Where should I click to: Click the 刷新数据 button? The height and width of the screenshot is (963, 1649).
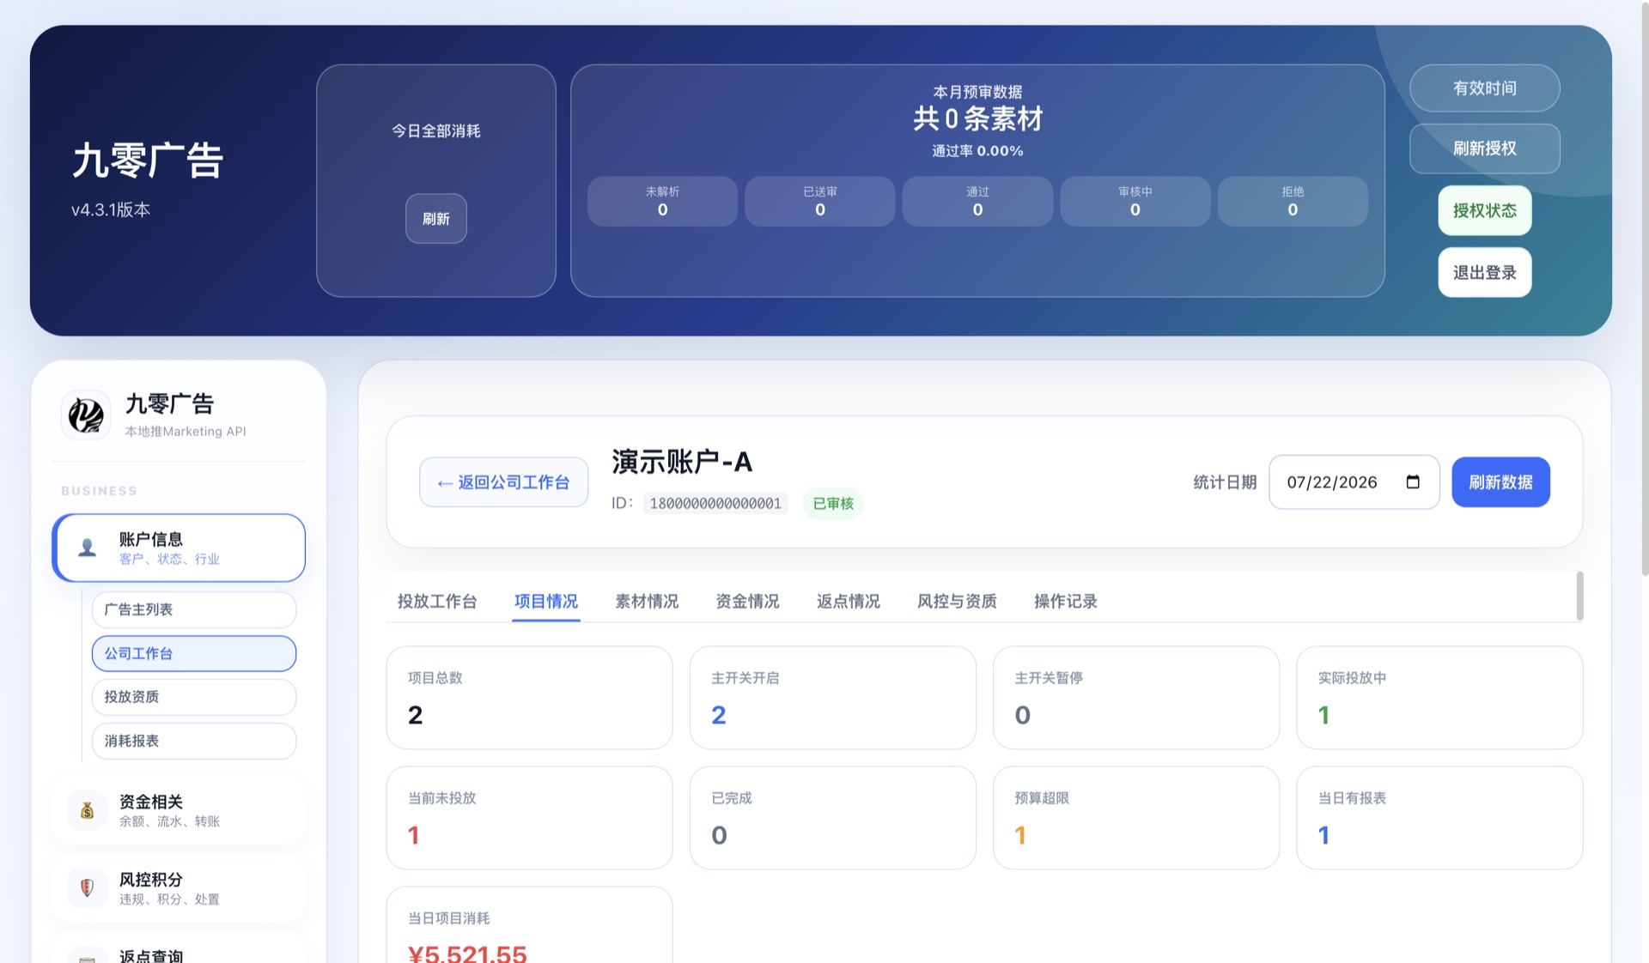(x=1500, y=481)
